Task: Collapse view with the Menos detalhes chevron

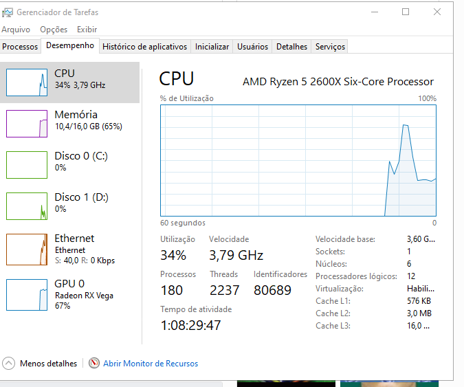Action: 8,364
